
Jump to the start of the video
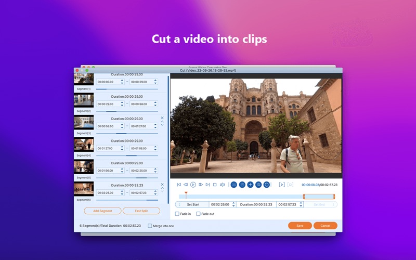coord(179,185)
